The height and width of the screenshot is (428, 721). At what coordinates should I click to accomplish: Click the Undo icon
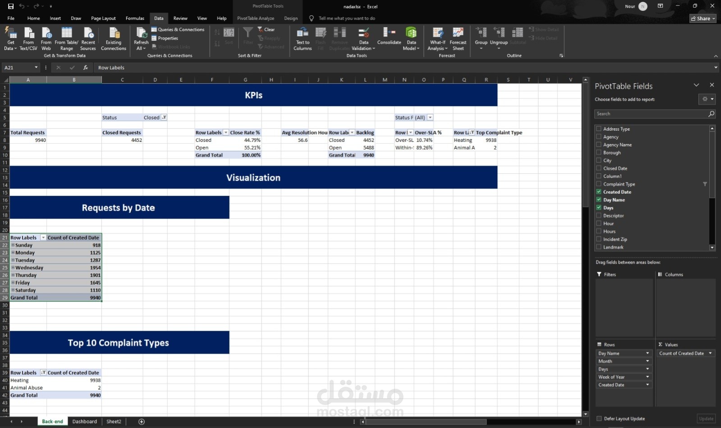point(22,6)
